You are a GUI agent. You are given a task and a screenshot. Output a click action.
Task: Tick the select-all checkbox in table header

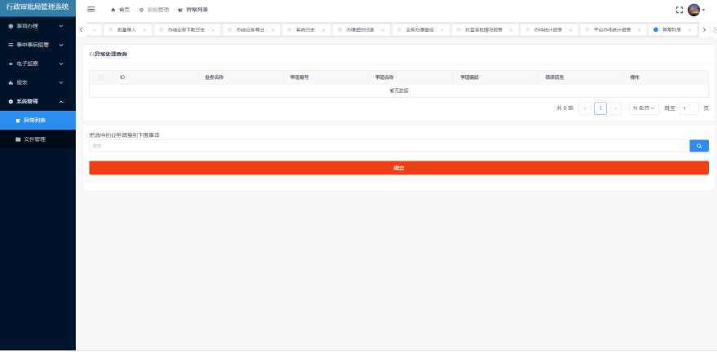pos(101,77)
